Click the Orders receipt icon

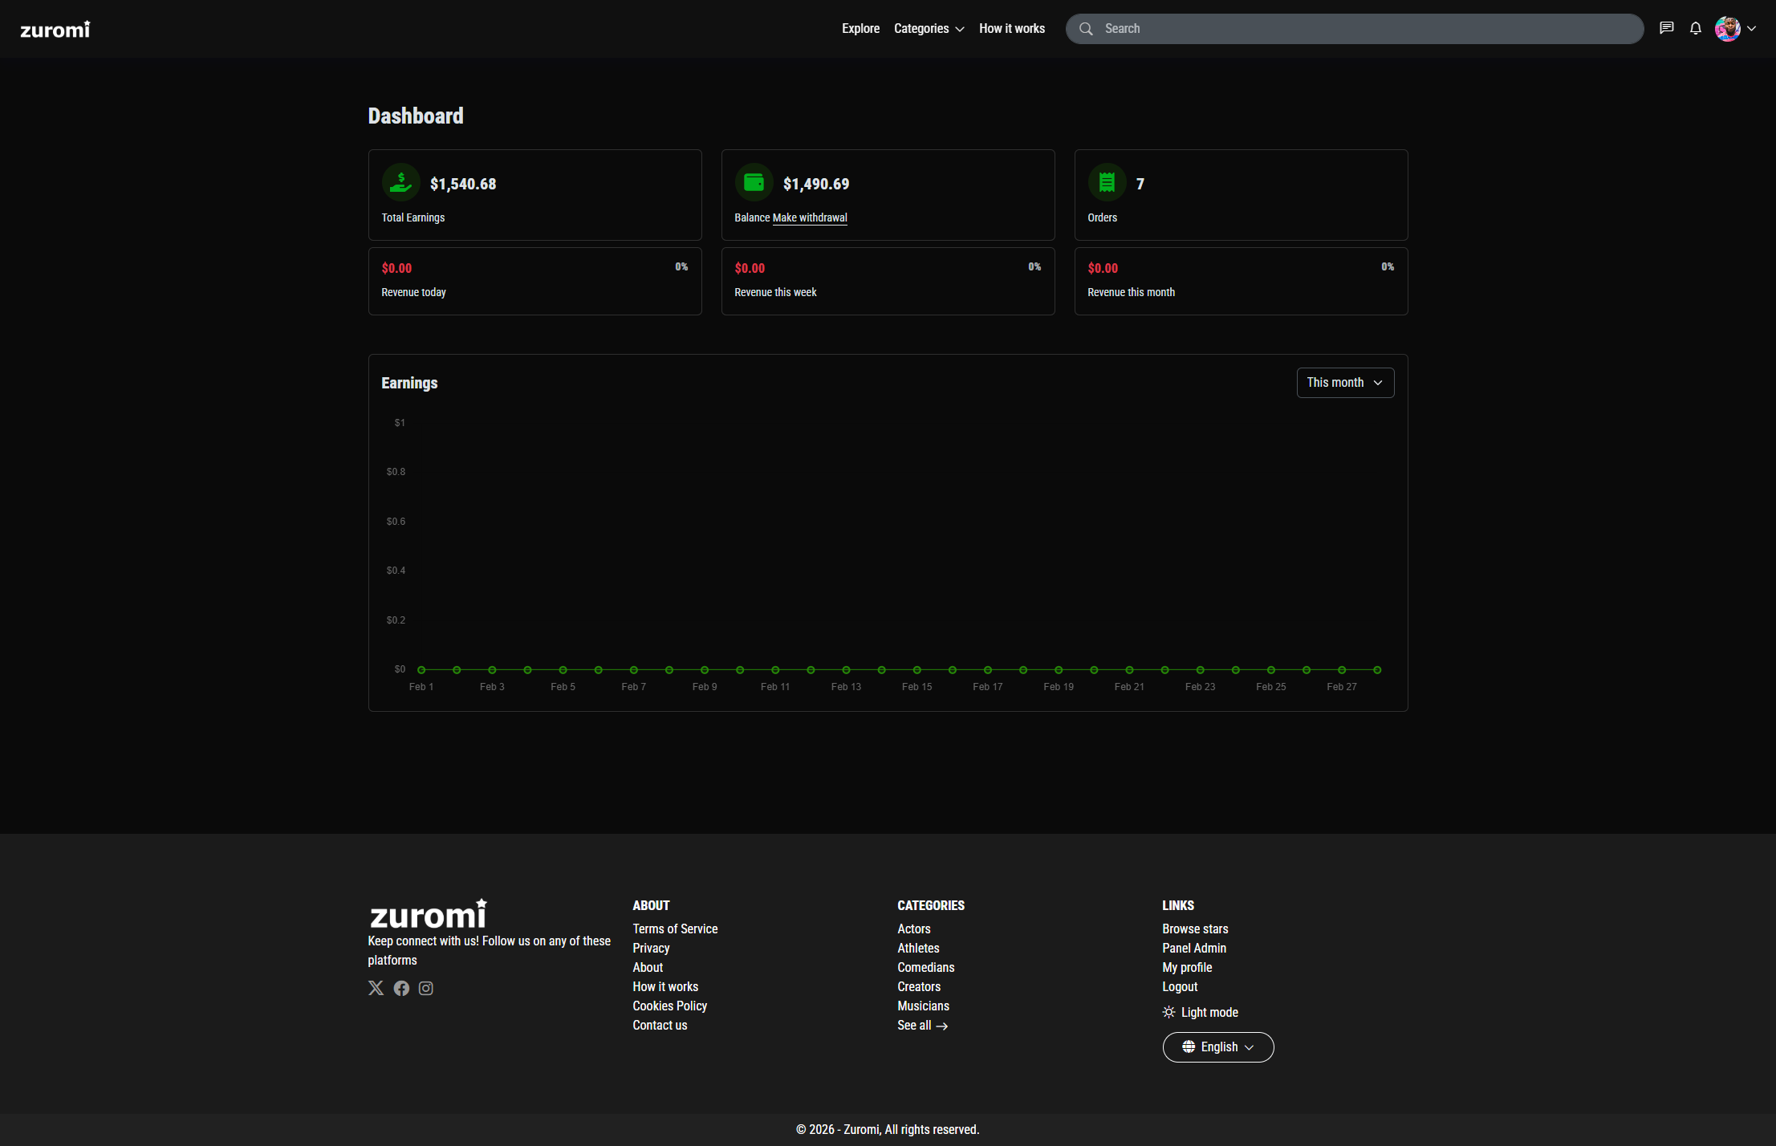(x=1107, y=183)
